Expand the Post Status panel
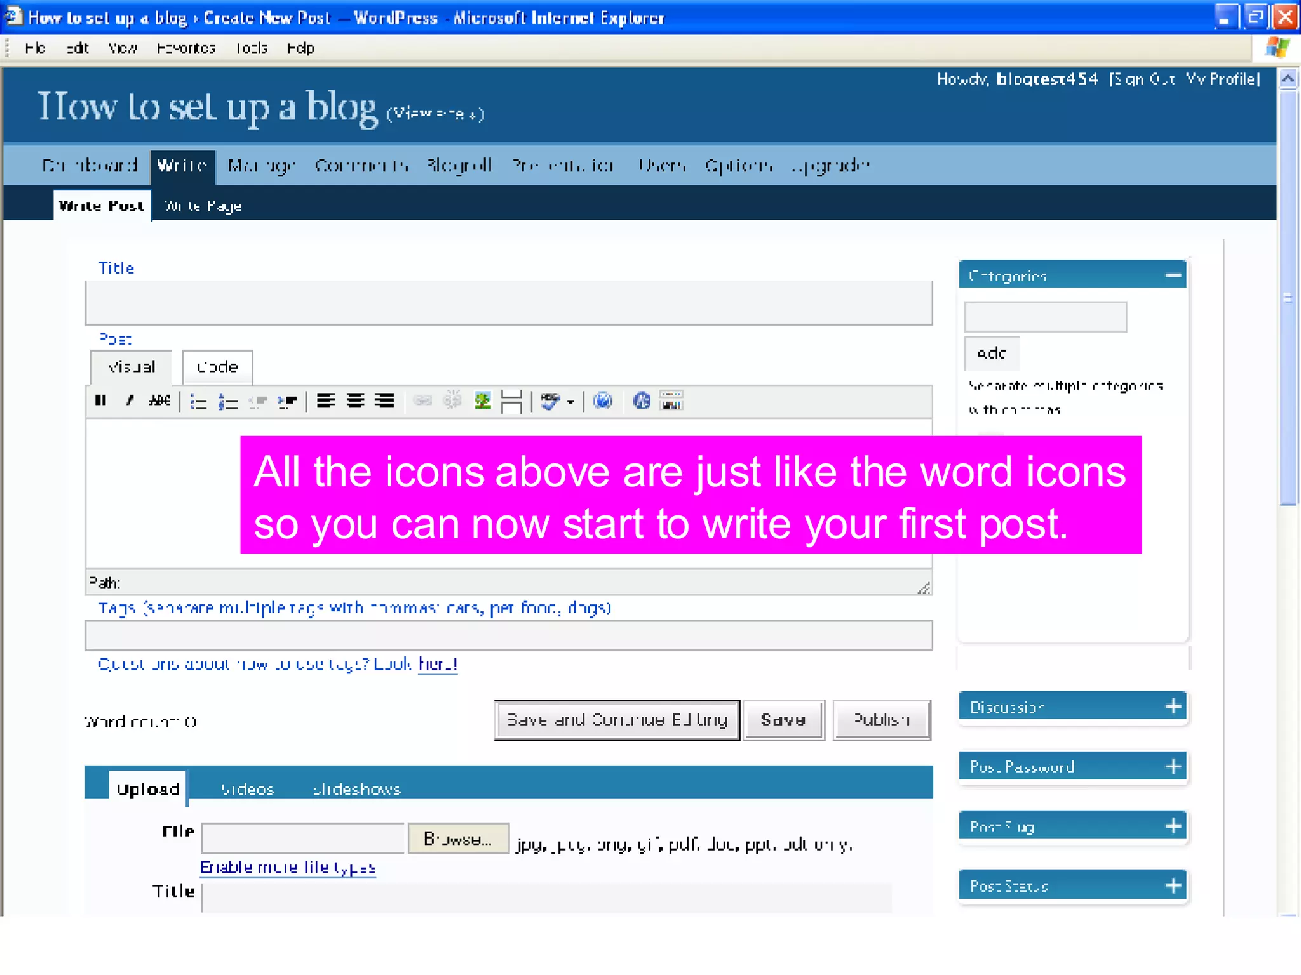1301x975 pixels. [1173, 885]
